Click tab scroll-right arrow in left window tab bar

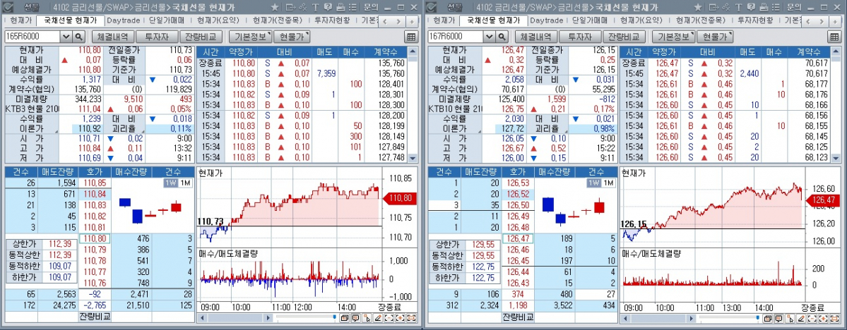click(x=398, y=22)
